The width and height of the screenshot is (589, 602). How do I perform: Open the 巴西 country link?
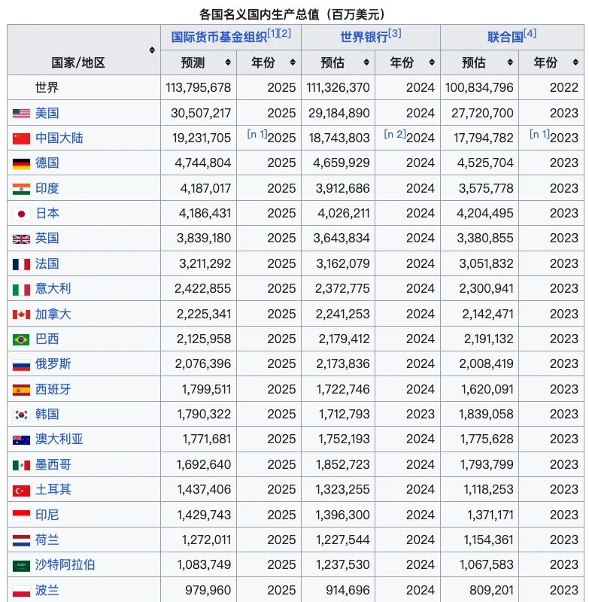tap(47, 339)
